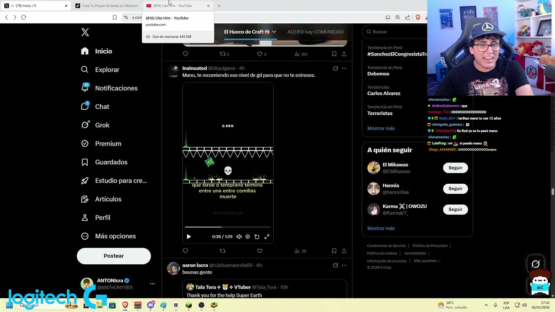Show more trends via Mostrar más
This screenshot has width=555, height=312.
[x=381, y=128]
